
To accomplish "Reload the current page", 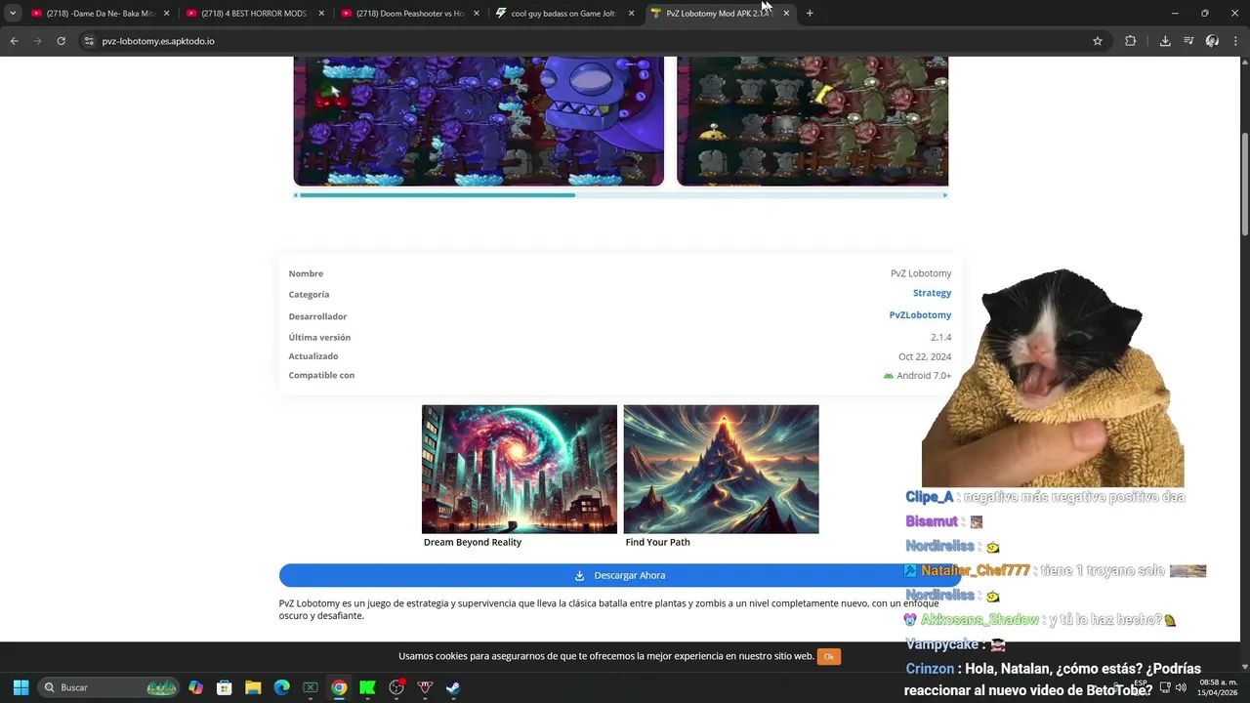I will [x=61, y=41].
